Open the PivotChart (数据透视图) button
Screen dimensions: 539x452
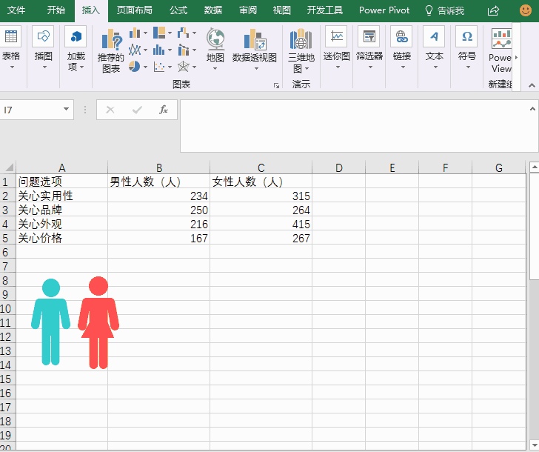point(255,49)
